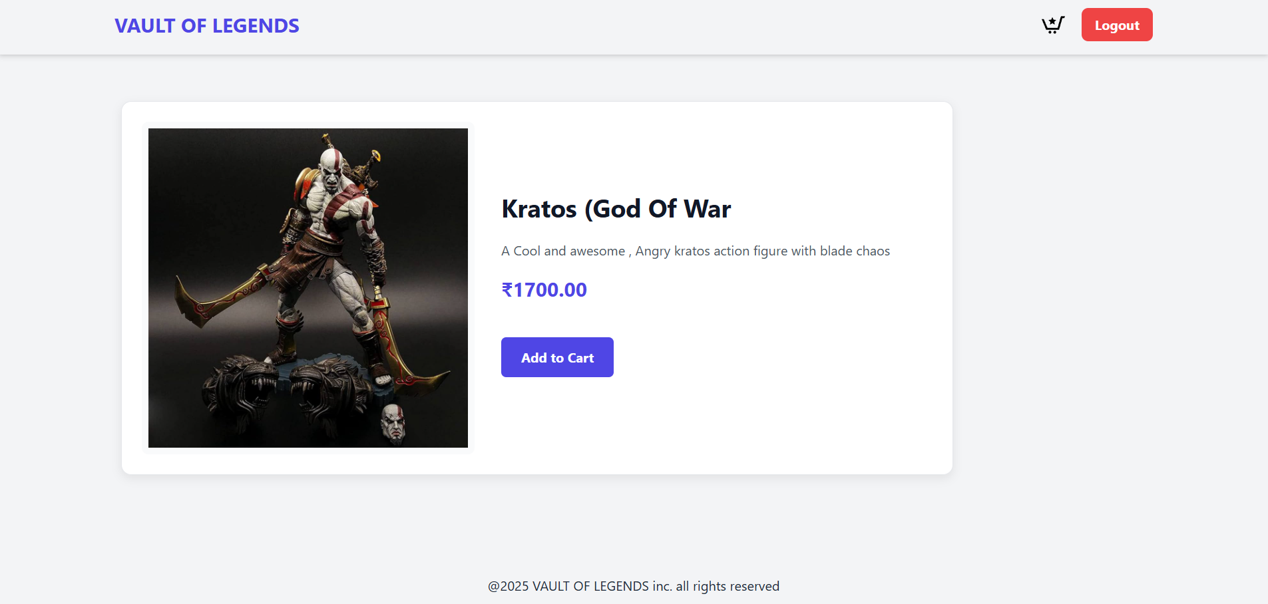Click the word War in product title

pyautogui.click(x=707, y=209)
